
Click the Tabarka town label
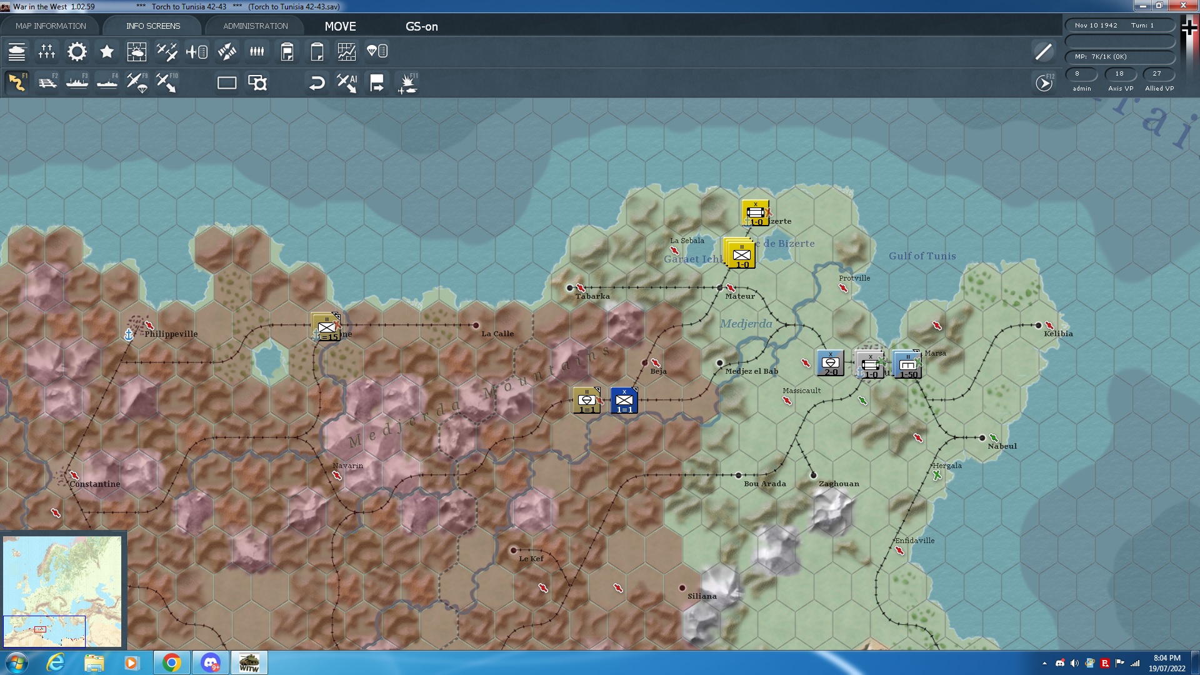click(x=592, y=296)
